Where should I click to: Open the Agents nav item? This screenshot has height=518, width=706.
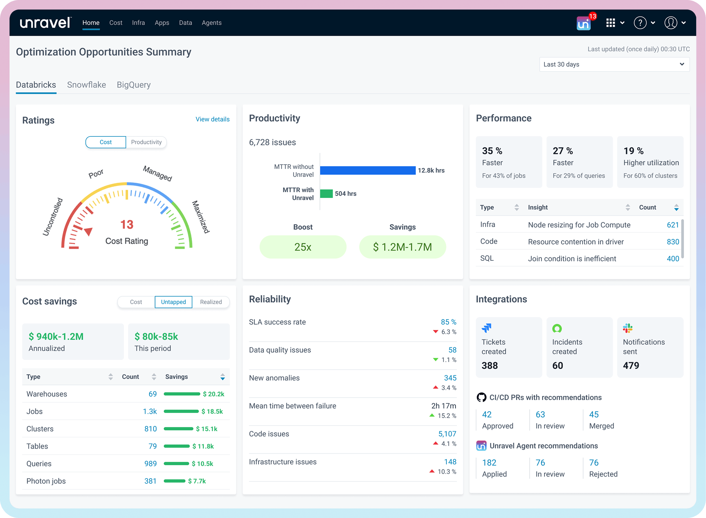point(211,23)
